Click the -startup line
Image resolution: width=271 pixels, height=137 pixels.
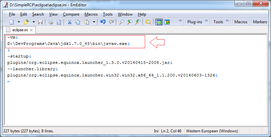point(18,57)
